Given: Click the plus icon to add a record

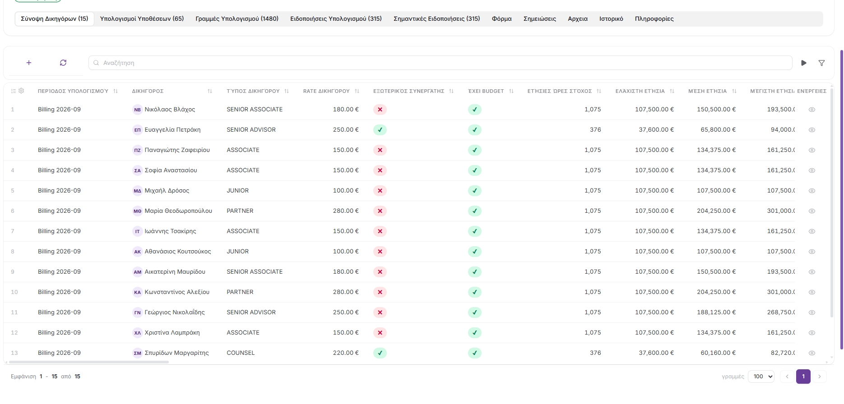Looking at the screenshot, I should [x=29, y=63].
